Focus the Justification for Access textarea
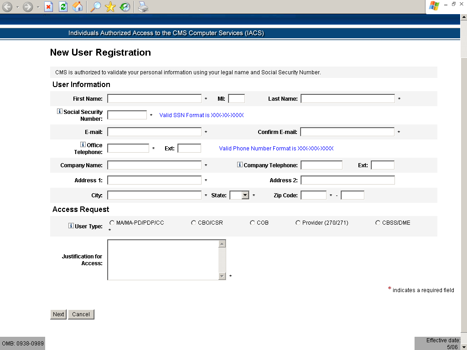 163,260
